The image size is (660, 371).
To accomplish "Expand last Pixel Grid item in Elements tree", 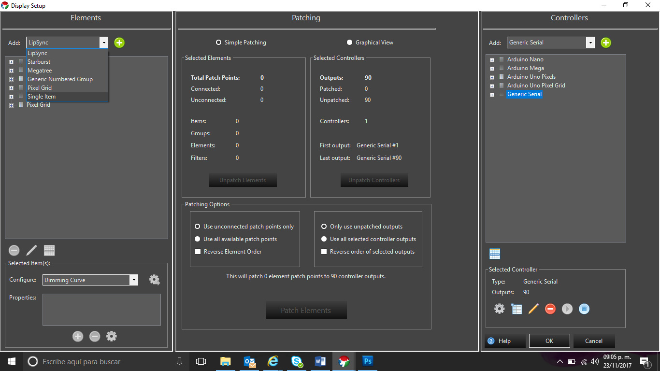I will [11, 105].
